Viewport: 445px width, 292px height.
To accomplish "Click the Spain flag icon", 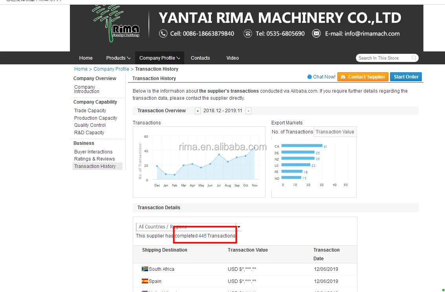I will pos(145,281).
